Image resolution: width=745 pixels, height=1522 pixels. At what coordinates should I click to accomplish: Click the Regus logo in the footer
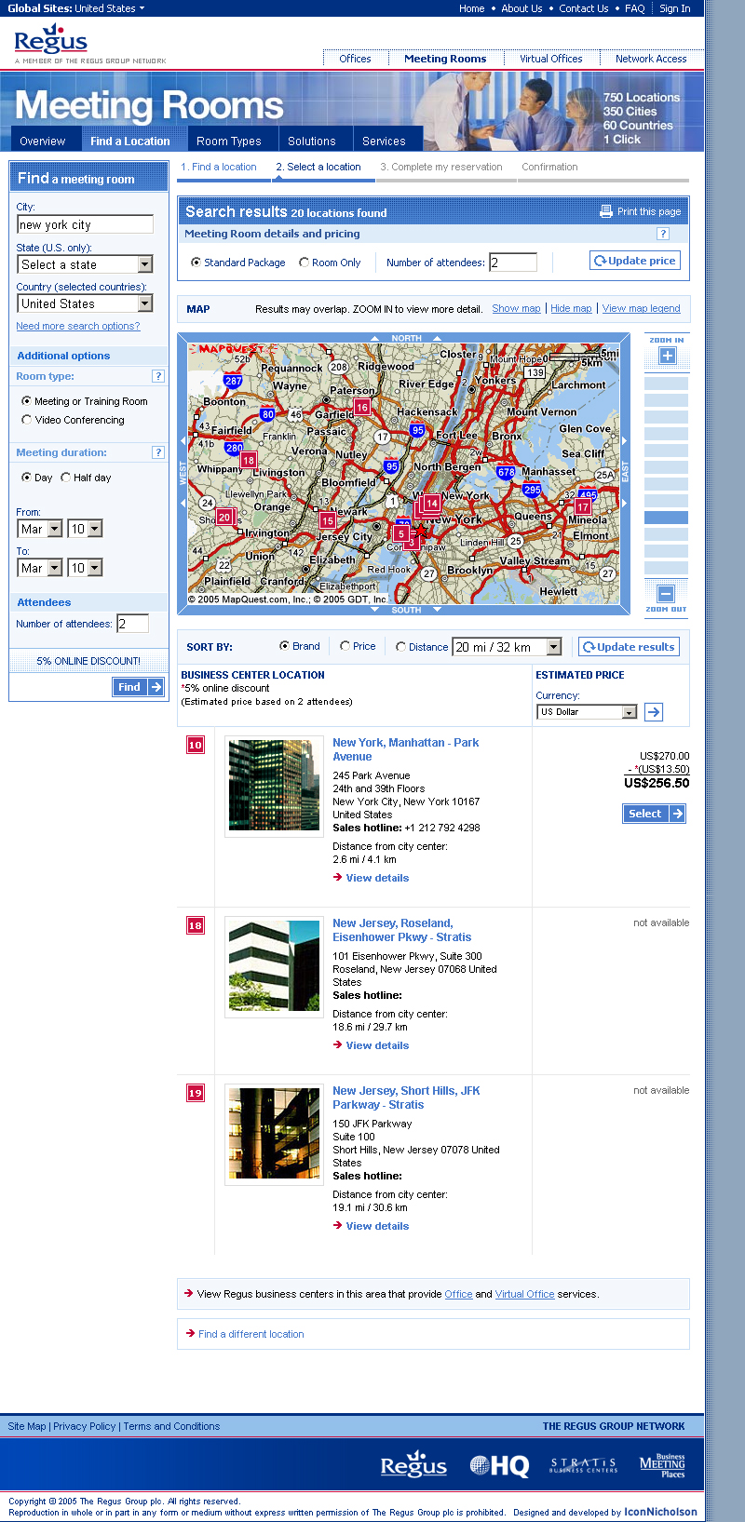pyautogui.click(x=413, y=1464)
